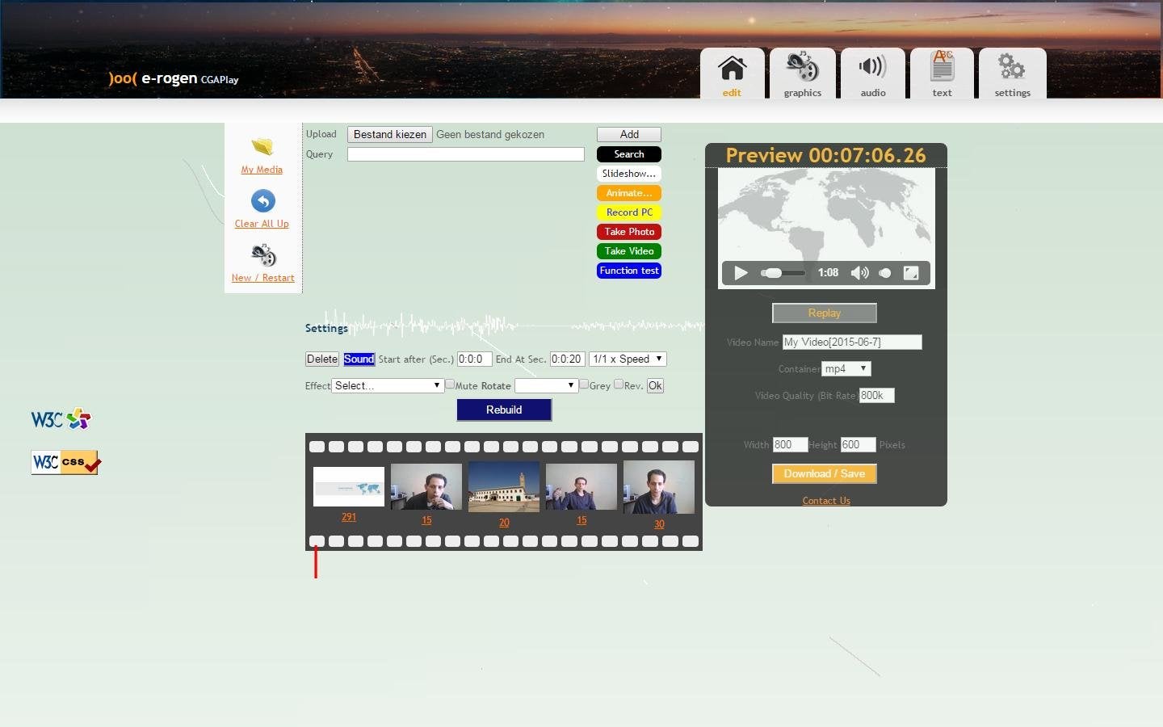This screenshot has width=1163, height=727.
Task: Mute the preview player with the speaker icon
Action: coord(860,273)
